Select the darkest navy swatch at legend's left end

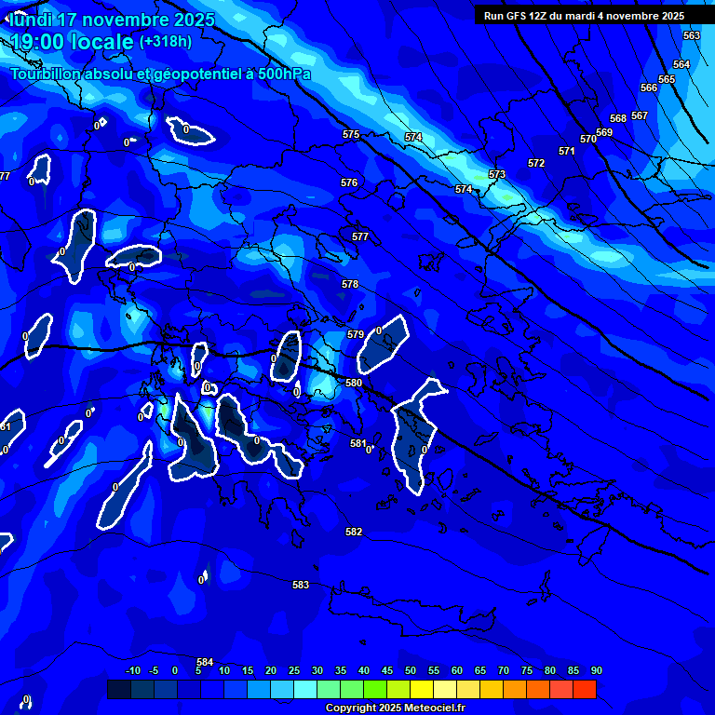118,690
